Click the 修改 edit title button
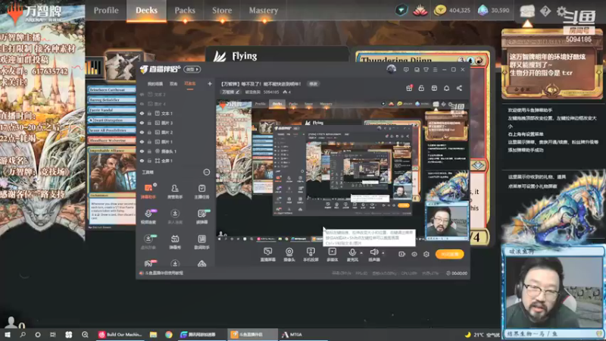 [x=313, y=83]
